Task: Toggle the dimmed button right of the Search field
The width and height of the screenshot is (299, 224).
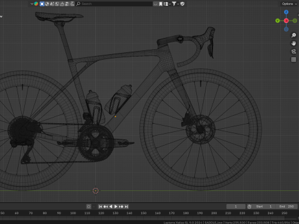Action: pos(155,4)
